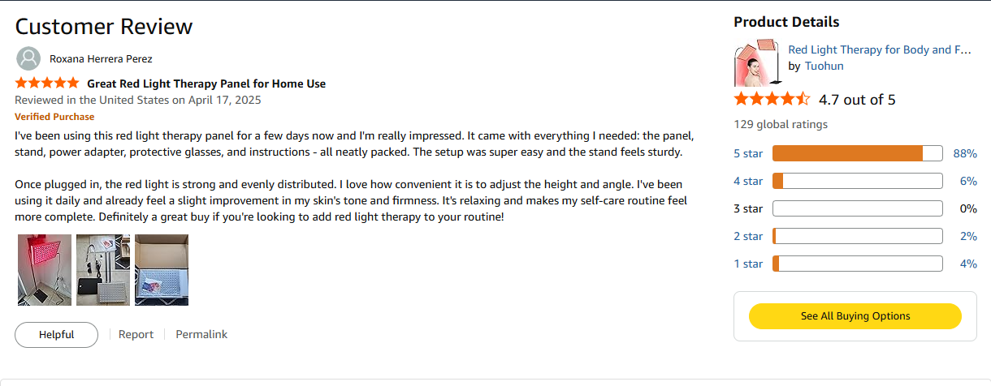
Task: Click Roxana Herrera Perez profile avatar icon
Action: 29,58
